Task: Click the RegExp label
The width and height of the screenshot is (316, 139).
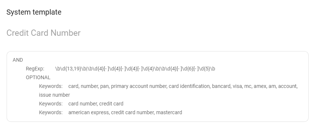Action: [x=35, y=69]
